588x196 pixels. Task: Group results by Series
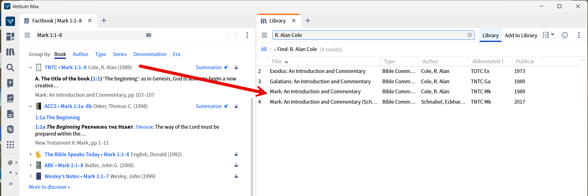click(x=120, y=54)
